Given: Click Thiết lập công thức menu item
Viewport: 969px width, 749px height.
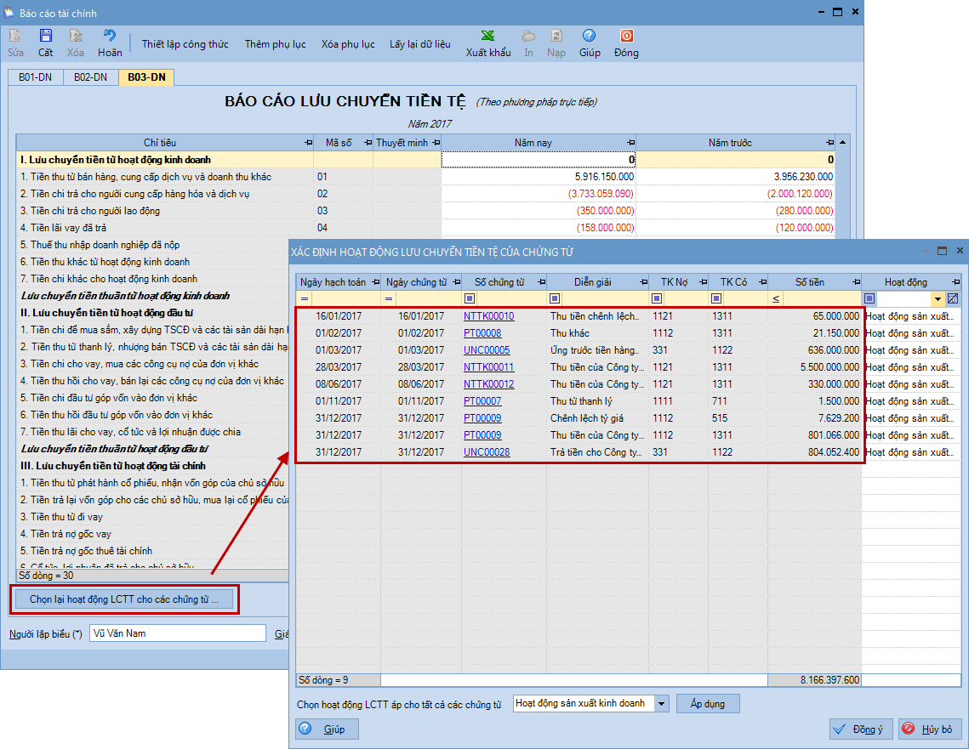Looking at the screenshot, I should [x=185, y=44].
